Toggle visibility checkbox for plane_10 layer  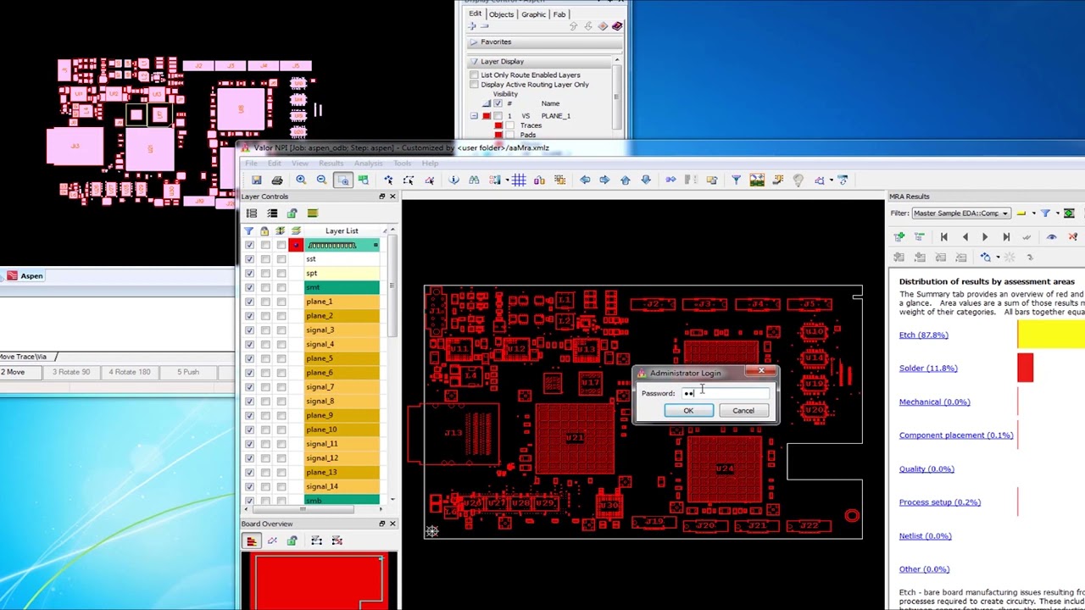(x=249, y=430)
